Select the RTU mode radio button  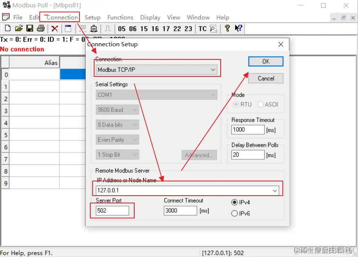pos(236,105)
